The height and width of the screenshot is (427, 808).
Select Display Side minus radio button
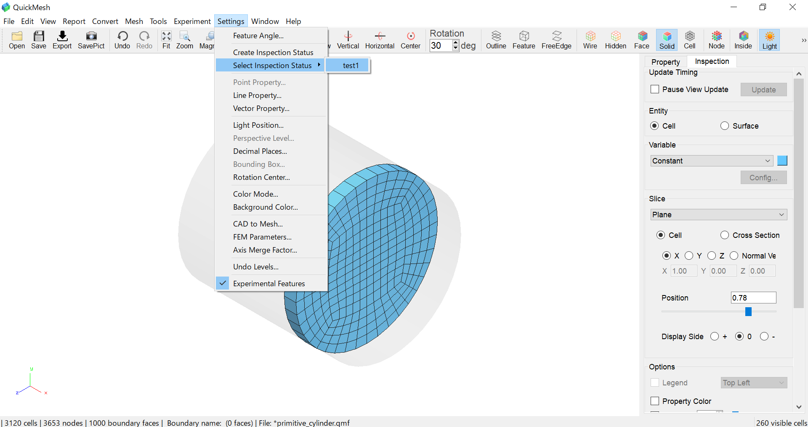[x=764, y=336]
